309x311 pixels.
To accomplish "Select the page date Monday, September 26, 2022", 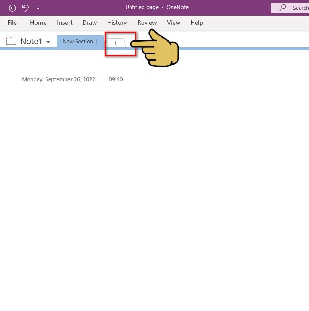I will [58, 79].
